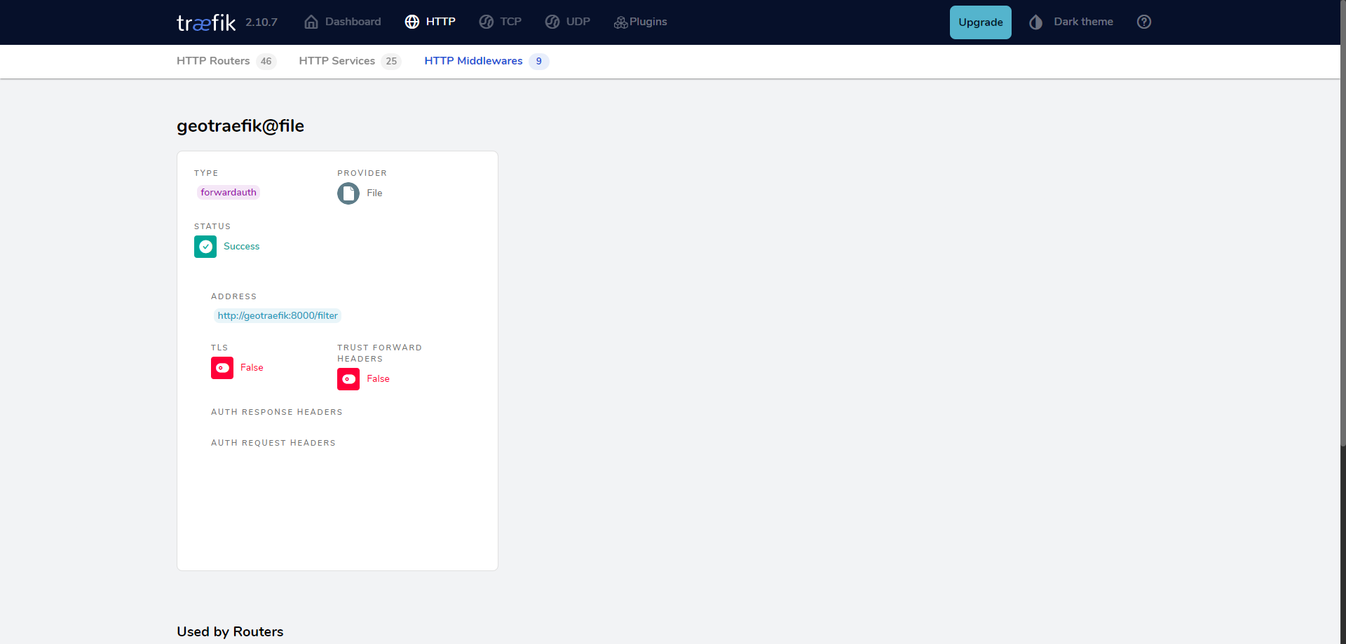The width and height of the screenshot is (1346, 644).
Task: Open the HTTP section
Action: pyautogui.click(x=430, y=22)
